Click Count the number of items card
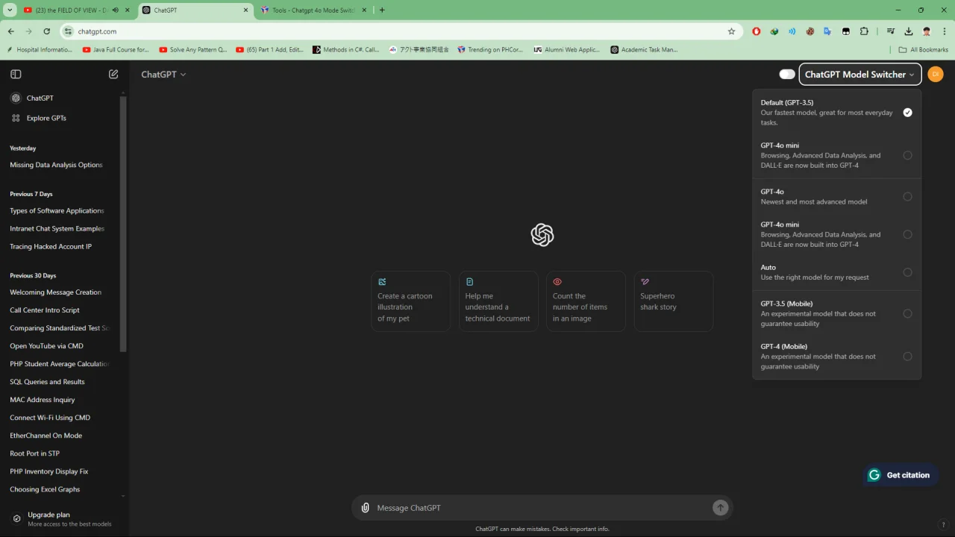 coord(586,301)
